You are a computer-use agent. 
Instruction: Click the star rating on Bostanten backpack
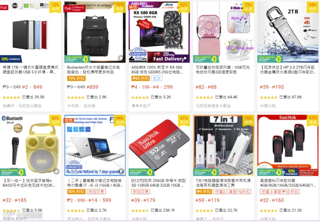coord(75,97)
